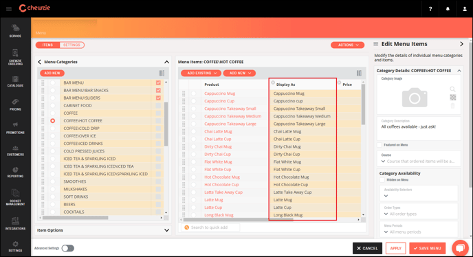
Task: Uncheck the BAR MENU\BAR SNACKS checkbox
Action: point(158,90)
